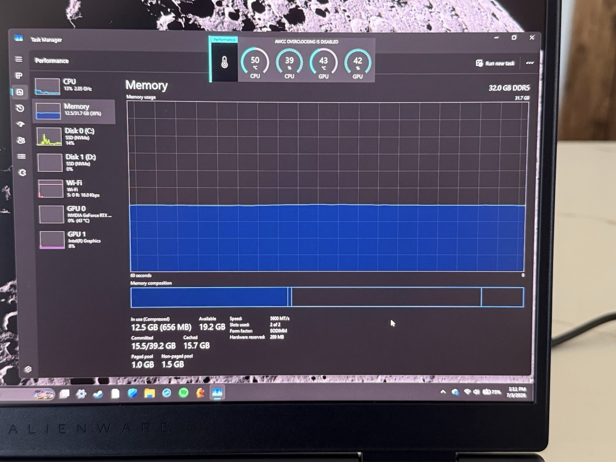Click the Memory composition bar
This screenshot has height=462, width=616.
pyautogui.click(x=327, y=297)
